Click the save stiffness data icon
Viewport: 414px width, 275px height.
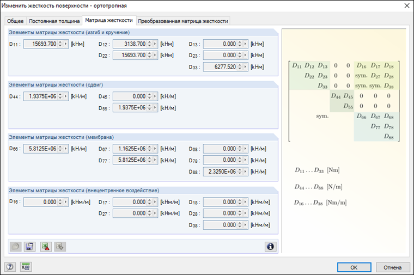(29, 247)
